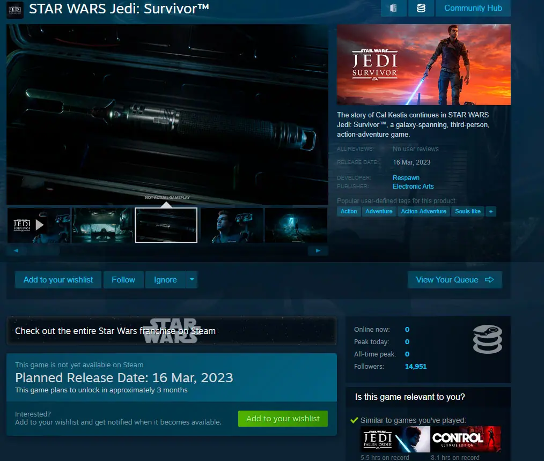This screenshot has height=461, width=544.
Task: Open the Respawn developer link
Action: pyautogui.click(x=406, y=177)
